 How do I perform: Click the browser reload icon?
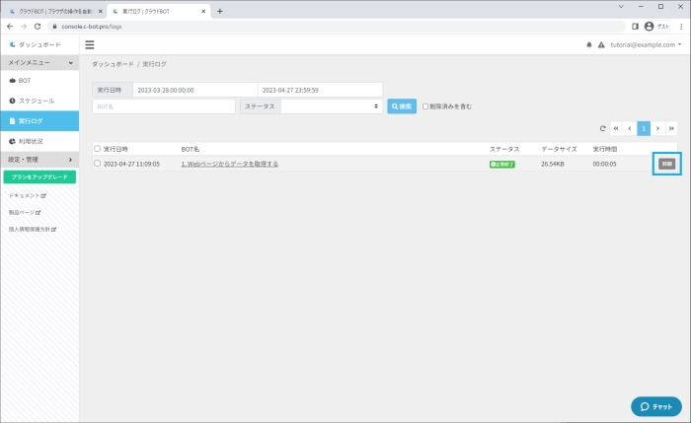tap(38, 27)
